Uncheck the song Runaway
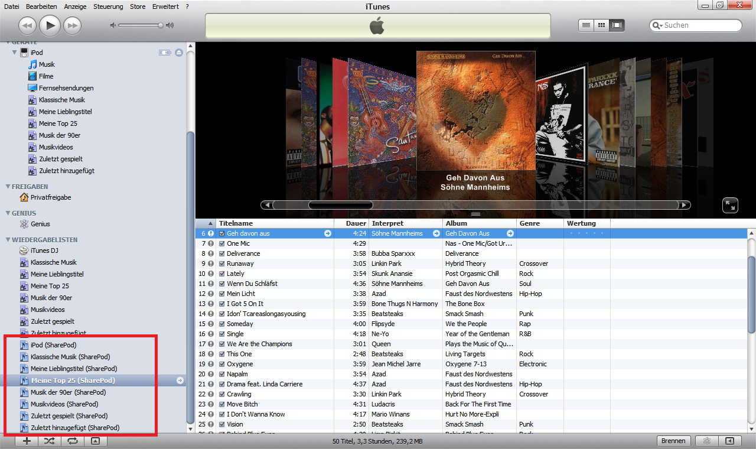 pos(221,263)
